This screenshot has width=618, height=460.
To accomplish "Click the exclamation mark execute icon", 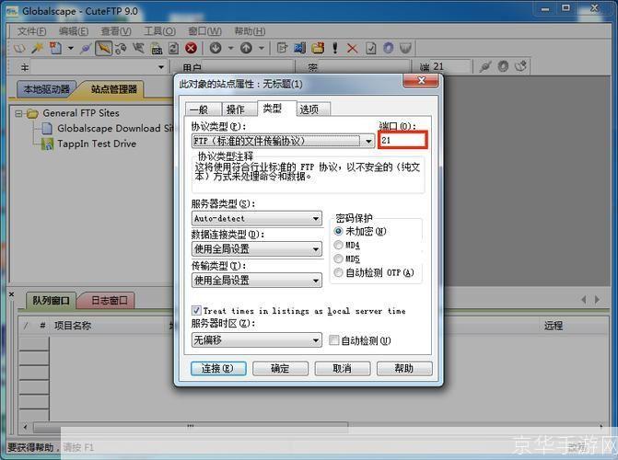I will click(335, 48).
